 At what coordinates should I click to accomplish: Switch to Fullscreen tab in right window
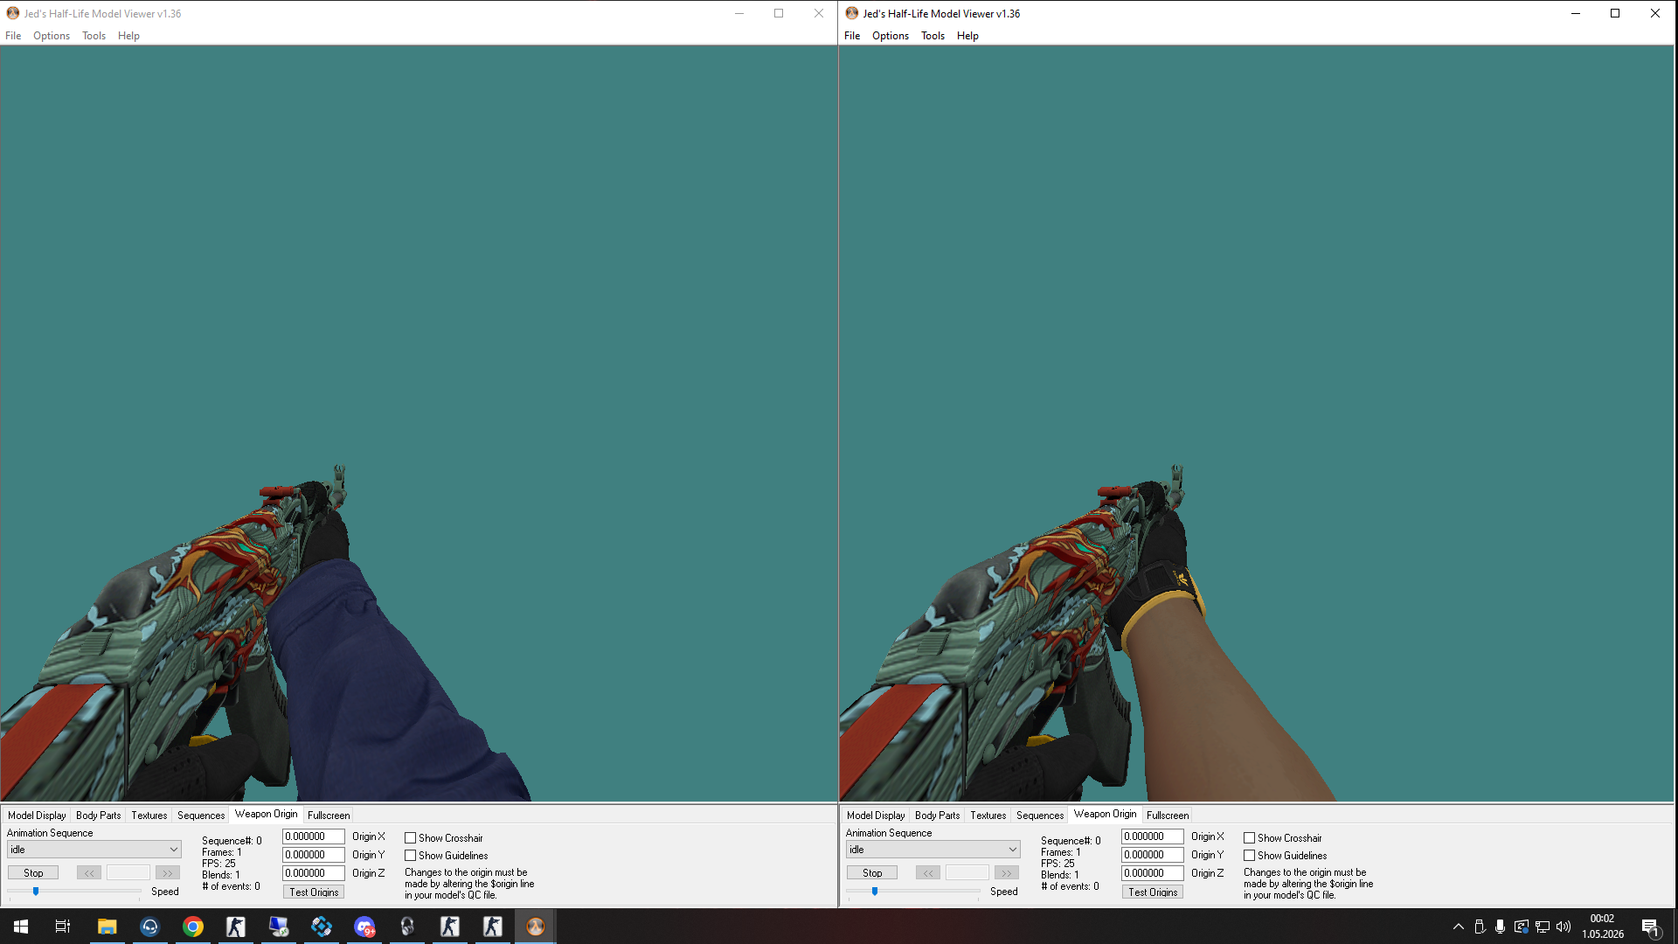1168,816
